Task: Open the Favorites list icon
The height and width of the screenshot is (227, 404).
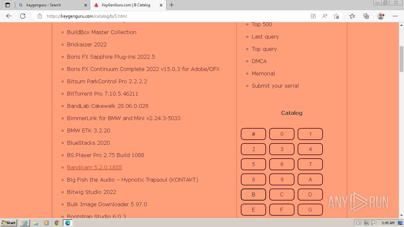Action: click(x=352, y=16)
